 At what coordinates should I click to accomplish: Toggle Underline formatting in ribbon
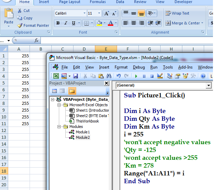(73, 23)
